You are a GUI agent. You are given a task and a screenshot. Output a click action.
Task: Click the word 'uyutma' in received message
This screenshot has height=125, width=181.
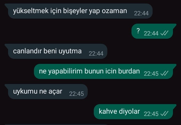point(70,51)
